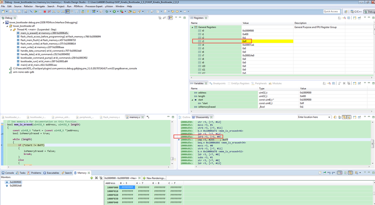The width and height of the screenshot is (375, 205).
Task: Show hidden editor tabs chevron
Action: click(148, 117)
